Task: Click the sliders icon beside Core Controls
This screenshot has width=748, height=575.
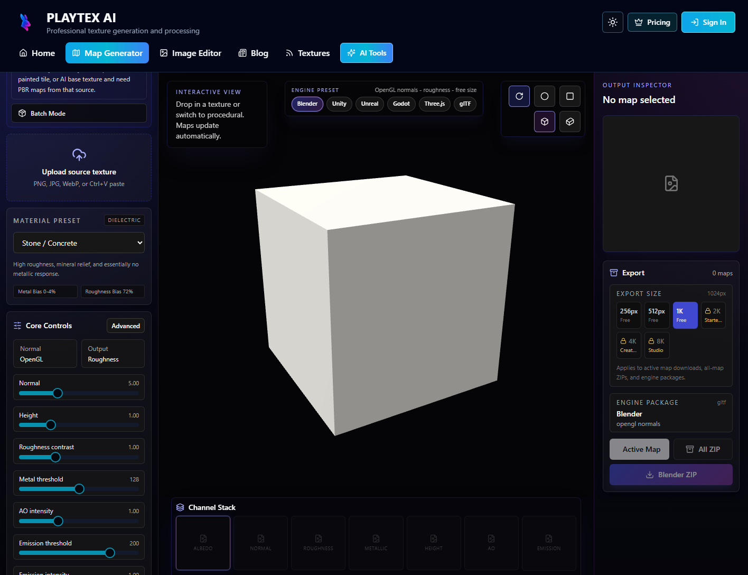Action: pos(17,326)
